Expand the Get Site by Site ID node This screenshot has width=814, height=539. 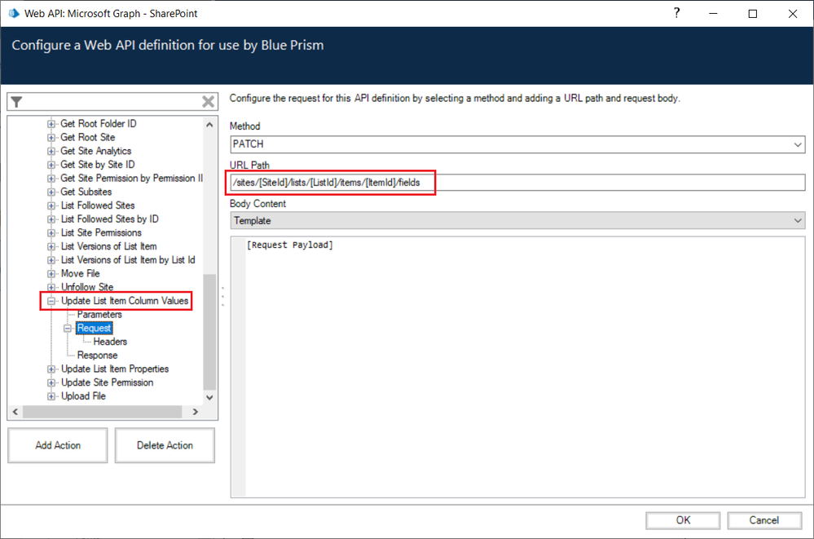coord(51,164)
